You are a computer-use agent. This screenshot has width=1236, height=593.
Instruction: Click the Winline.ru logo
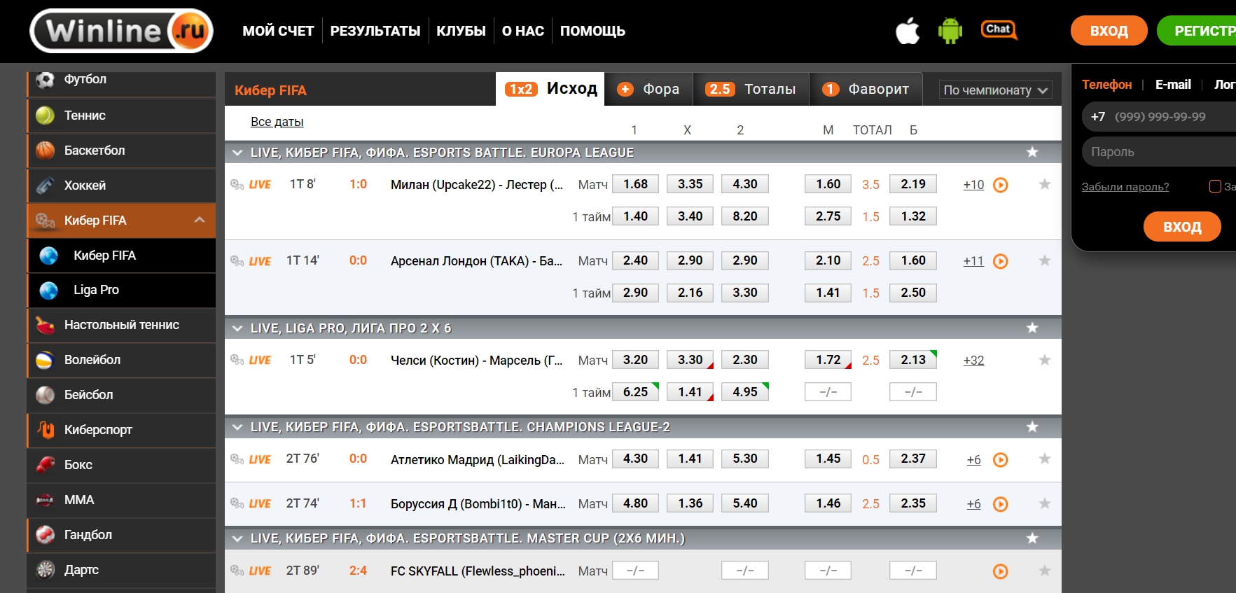point(122,31)
